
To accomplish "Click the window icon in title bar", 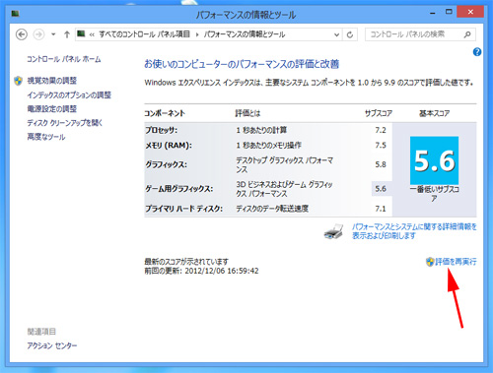I will coord(15,14).
